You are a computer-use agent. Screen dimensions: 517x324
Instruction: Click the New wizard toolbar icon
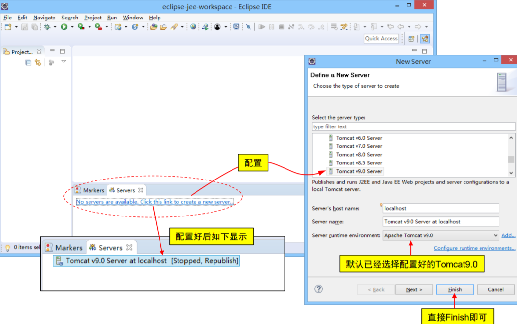click(x=8, y=27)
